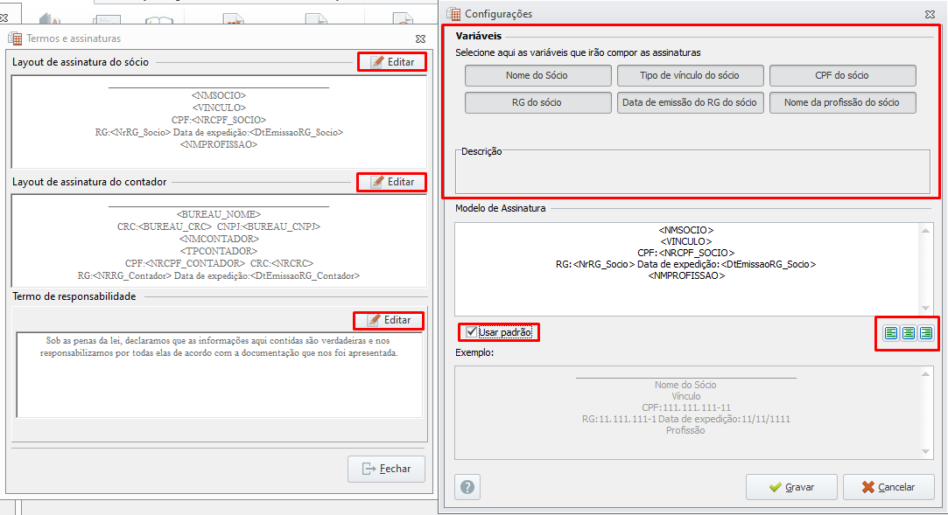This screenshot has height=515, width=948.
Task: Click the Variáveis heading
Action: [x=478, y=36]
